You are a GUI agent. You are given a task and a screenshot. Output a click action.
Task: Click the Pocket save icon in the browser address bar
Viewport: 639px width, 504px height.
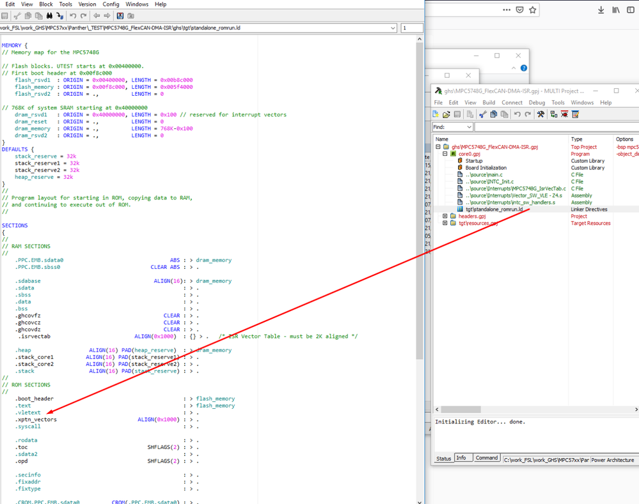[x=519, y=10]
